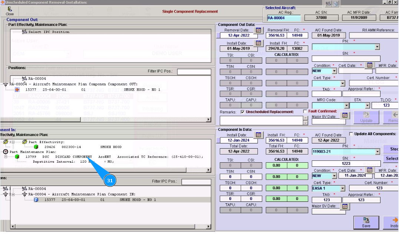This screenshot has height=234, width=399.
Task: Open calendar for Component In Install Date
Action: (258, 135)
